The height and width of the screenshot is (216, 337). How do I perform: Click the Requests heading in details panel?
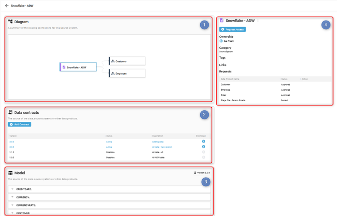click(225, 71)
